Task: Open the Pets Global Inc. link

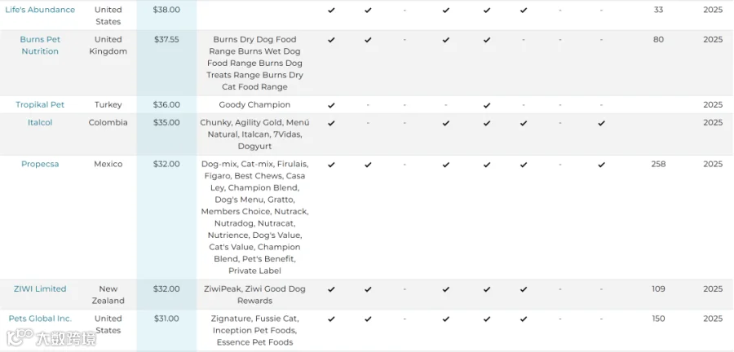Action: click(40, 319)
